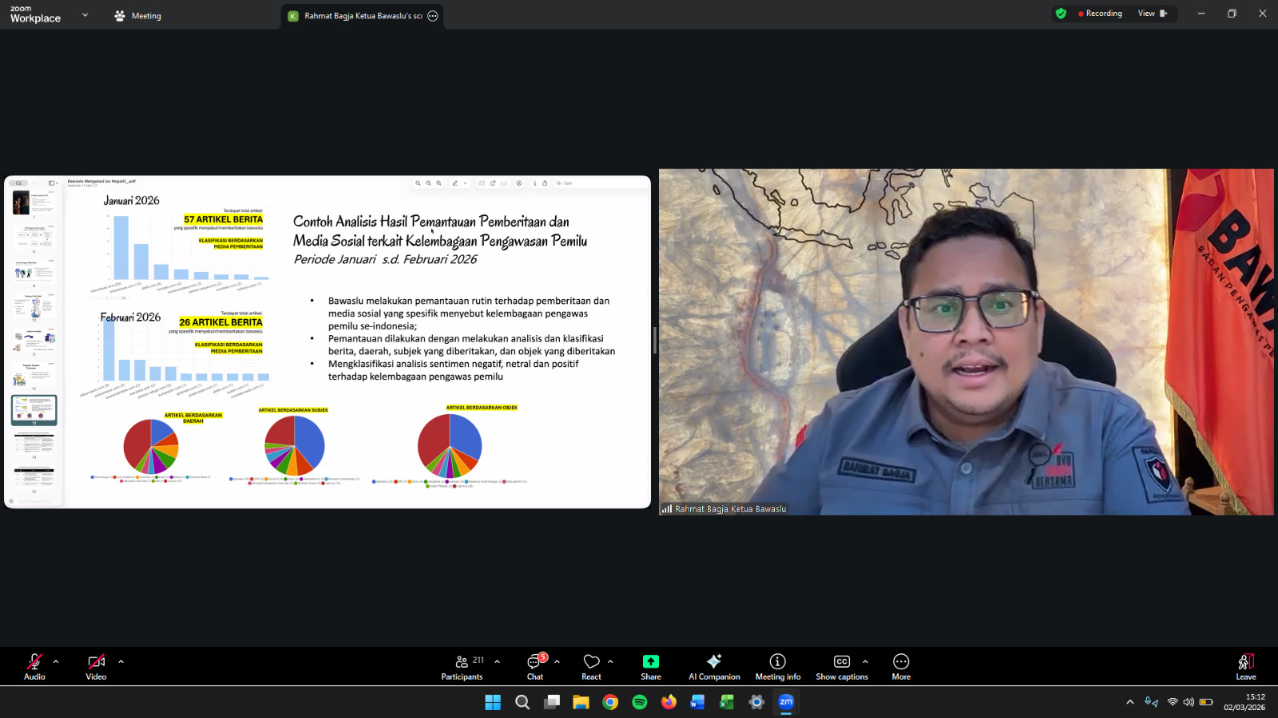Launch Spotify from the taskbar
The width and height of the screenshot is (1278, 718).
639,702
